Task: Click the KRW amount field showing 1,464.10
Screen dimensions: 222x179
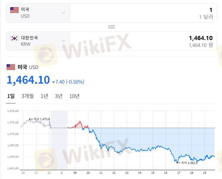Action: [143, 41]
